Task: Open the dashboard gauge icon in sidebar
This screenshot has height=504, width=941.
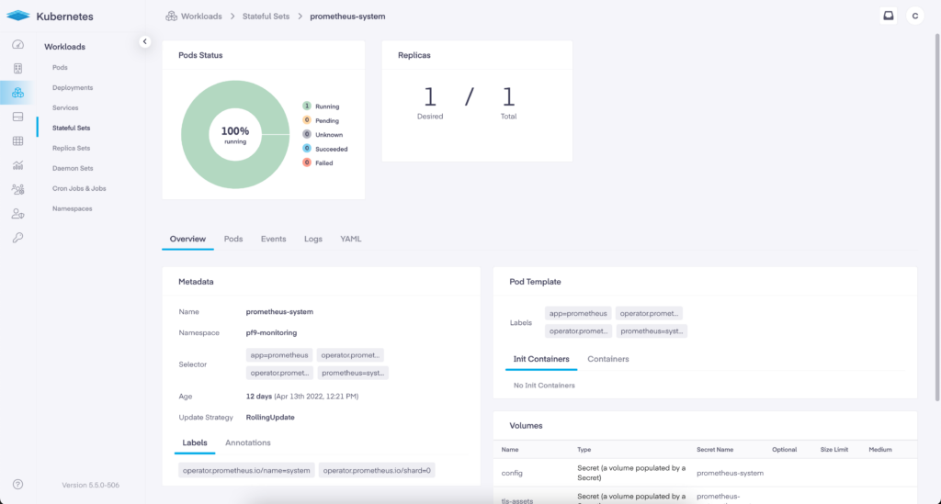Action: 18,44
